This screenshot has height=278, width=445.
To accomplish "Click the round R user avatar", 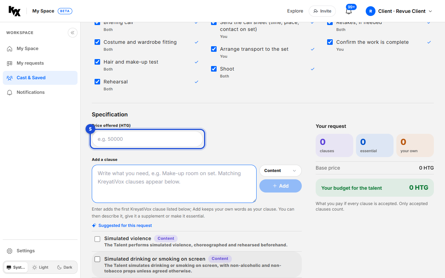I will coord(371,11).
